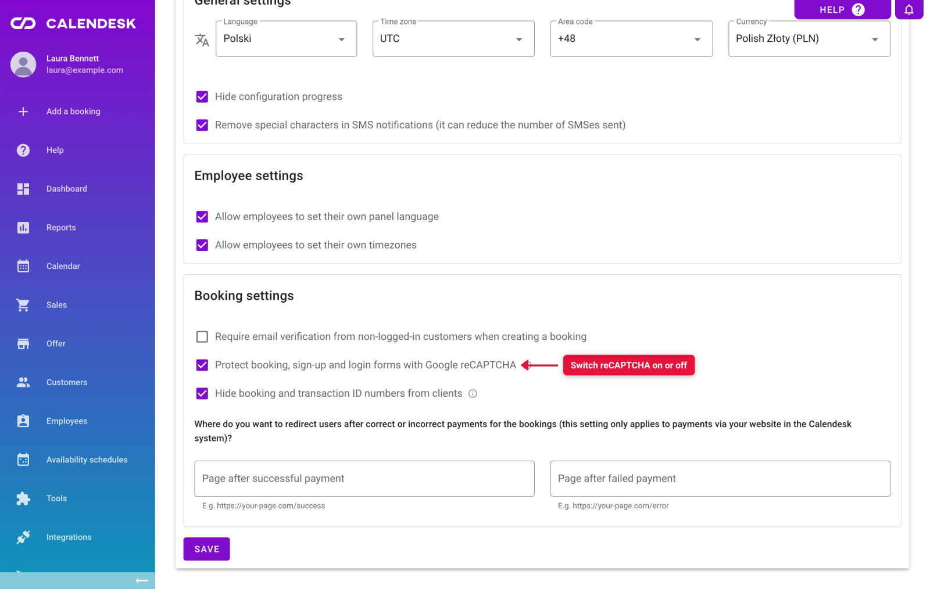Click the Tools puzzle piece icon
The image size is (930, 589).
(x=23, y=498)
